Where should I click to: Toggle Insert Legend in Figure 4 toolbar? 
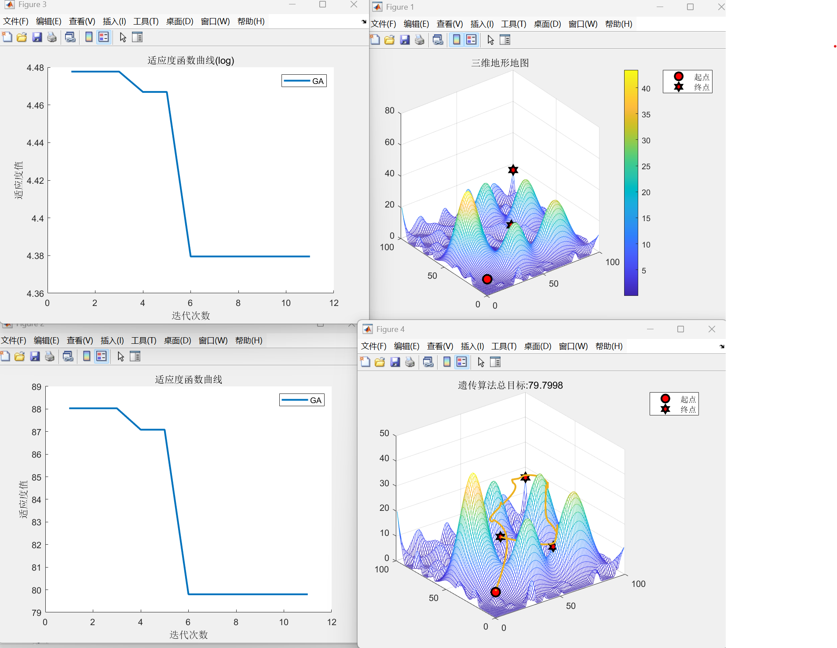pyautogui.click(x=461, y=362)
